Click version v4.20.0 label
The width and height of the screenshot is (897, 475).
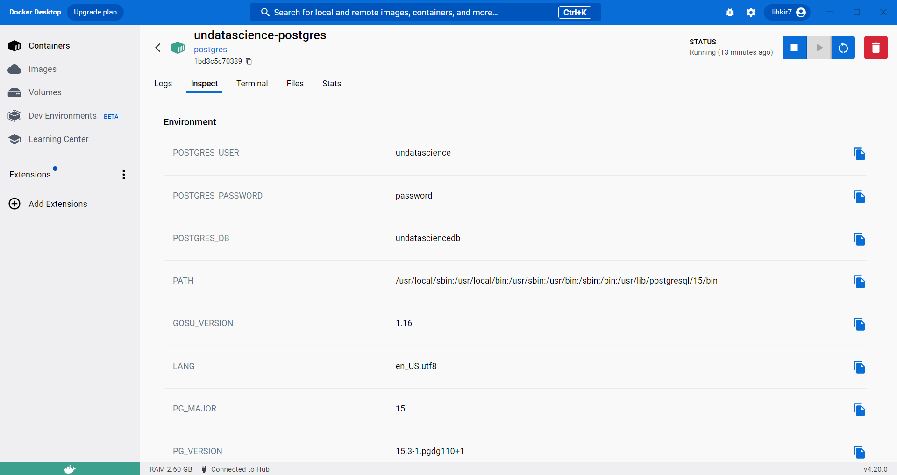876,469
